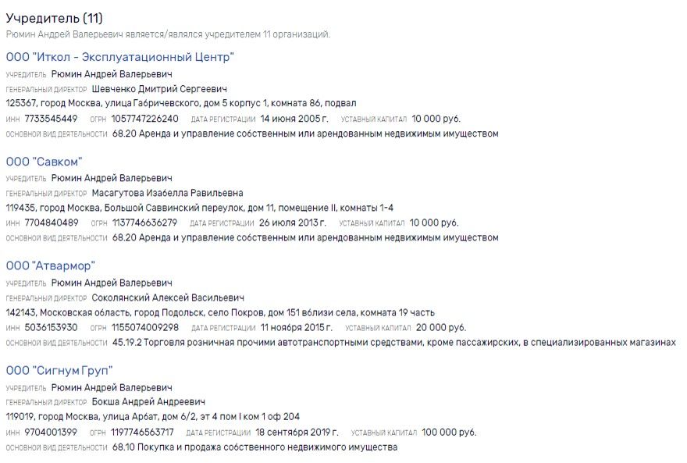Click the 100 000 руб. capital value
The image size is (687, 463).
click(443, 432)
